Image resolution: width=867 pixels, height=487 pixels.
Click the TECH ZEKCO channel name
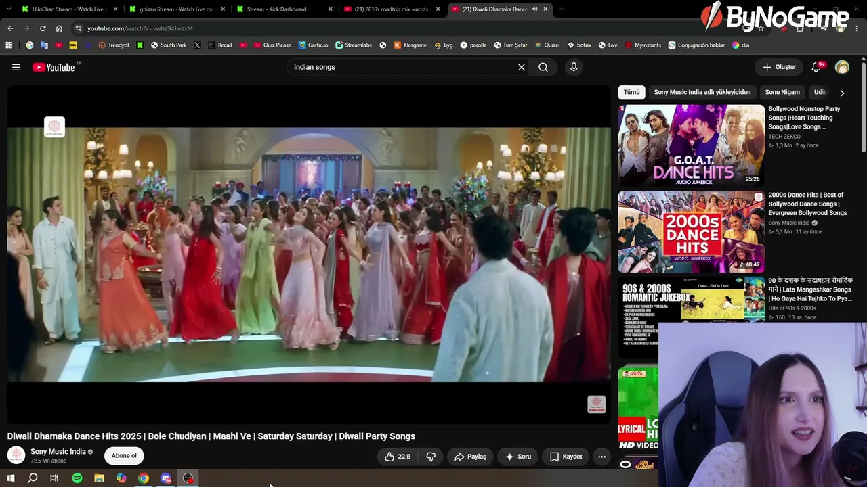pyautogui.click(x=784, y=137)
